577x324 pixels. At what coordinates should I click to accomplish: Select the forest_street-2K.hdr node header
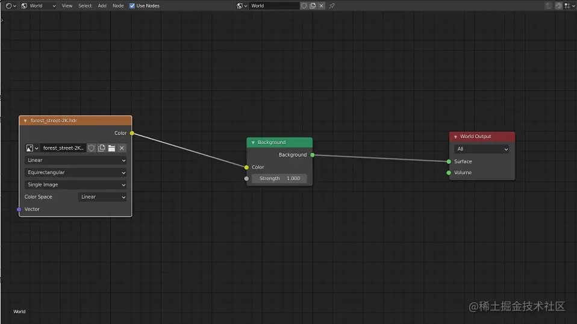point(75,120)
